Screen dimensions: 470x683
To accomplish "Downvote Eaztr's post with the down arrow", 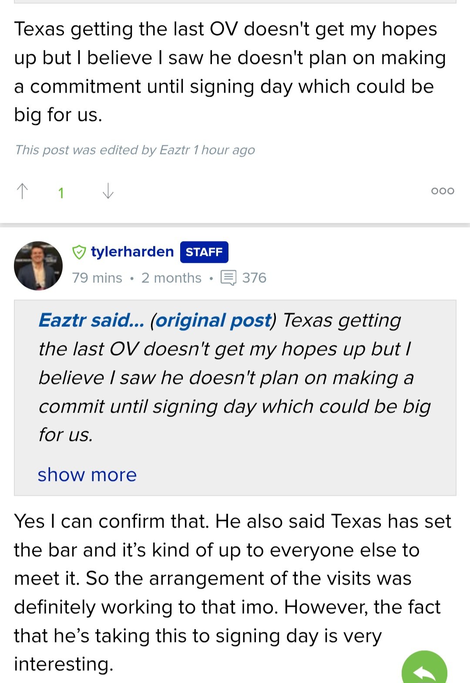I will (x=108, y=191).
